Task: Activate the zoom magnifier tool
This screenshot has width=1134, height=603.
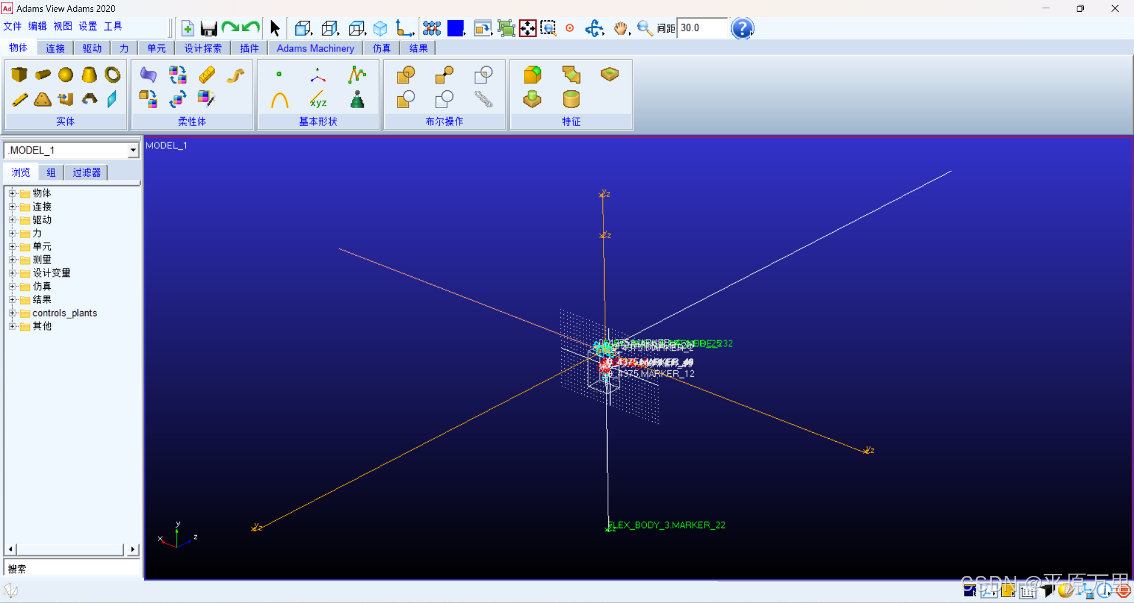Action: point(644,28)
